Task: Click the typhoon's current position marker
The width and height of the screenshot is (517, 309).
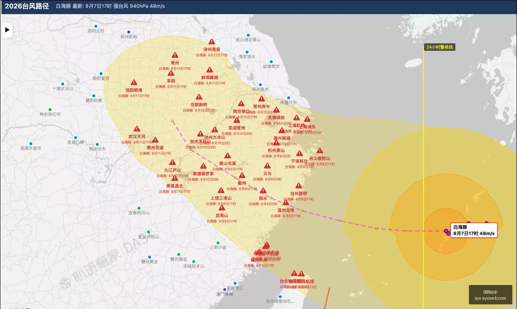Action: [447, 231]
